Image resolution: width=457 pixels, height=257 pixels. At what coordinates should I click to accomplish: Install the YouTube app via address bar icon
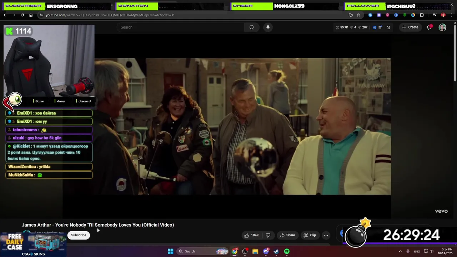pos(351,15)
